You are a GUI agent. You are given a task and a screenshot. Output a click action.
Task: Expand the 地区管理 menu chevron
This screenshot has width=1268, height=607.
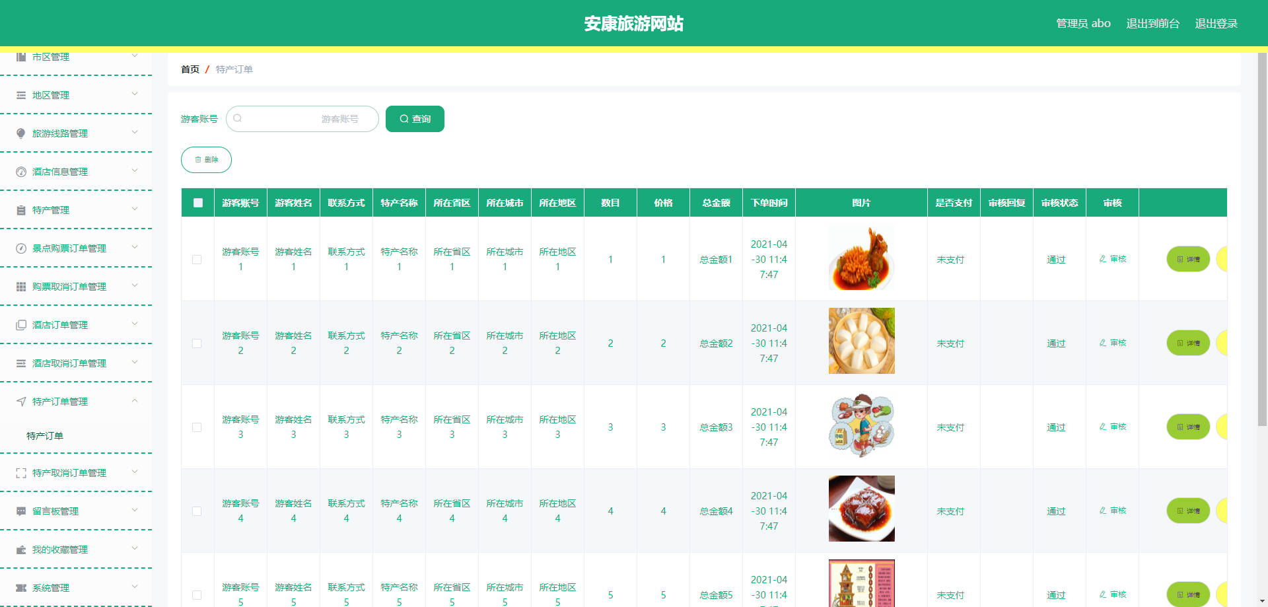pyautogui.click(x=135, y=94)
